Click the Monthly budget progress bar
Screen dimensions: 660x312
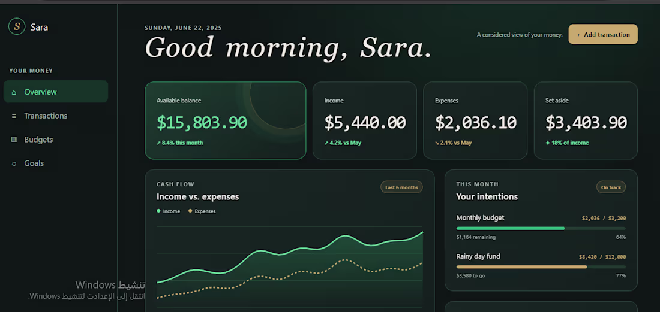[541, 228]
